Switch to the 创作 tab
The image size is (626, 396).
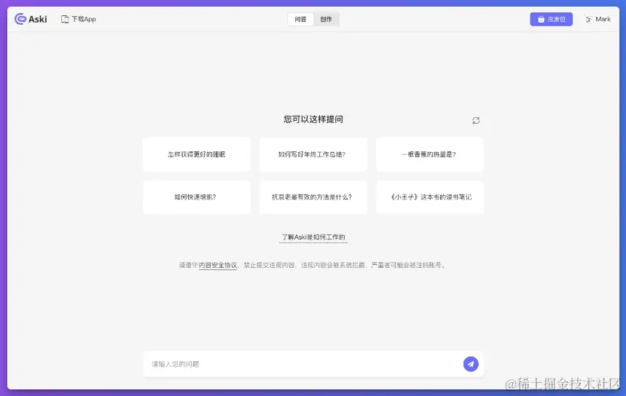(326, 19)
